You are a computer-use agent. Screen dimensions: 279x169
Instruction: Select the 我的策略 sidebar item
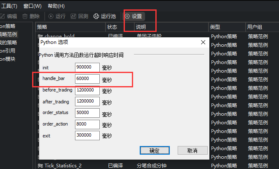pos(8,43)
